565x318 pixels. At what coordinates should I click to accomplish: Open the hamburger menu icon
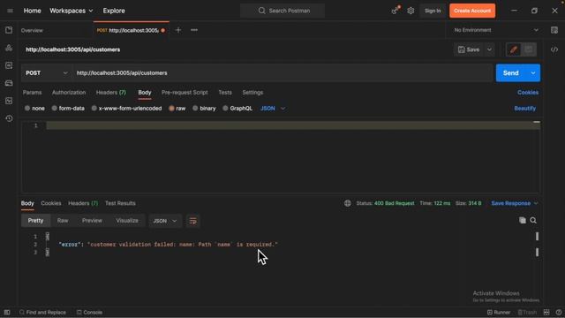click(x=10, y=11)
